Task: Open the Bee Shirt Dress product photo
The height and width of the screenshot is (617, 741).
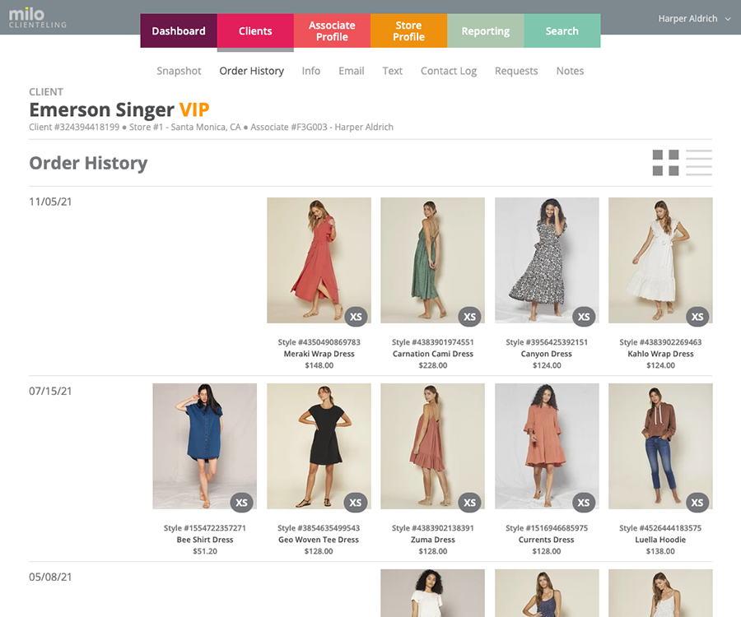Action: click(x=205, y=446)
